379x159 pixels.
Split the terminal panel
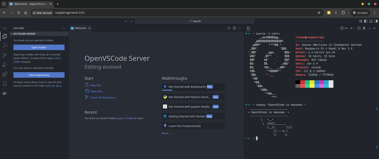click(x=359, y=28)
